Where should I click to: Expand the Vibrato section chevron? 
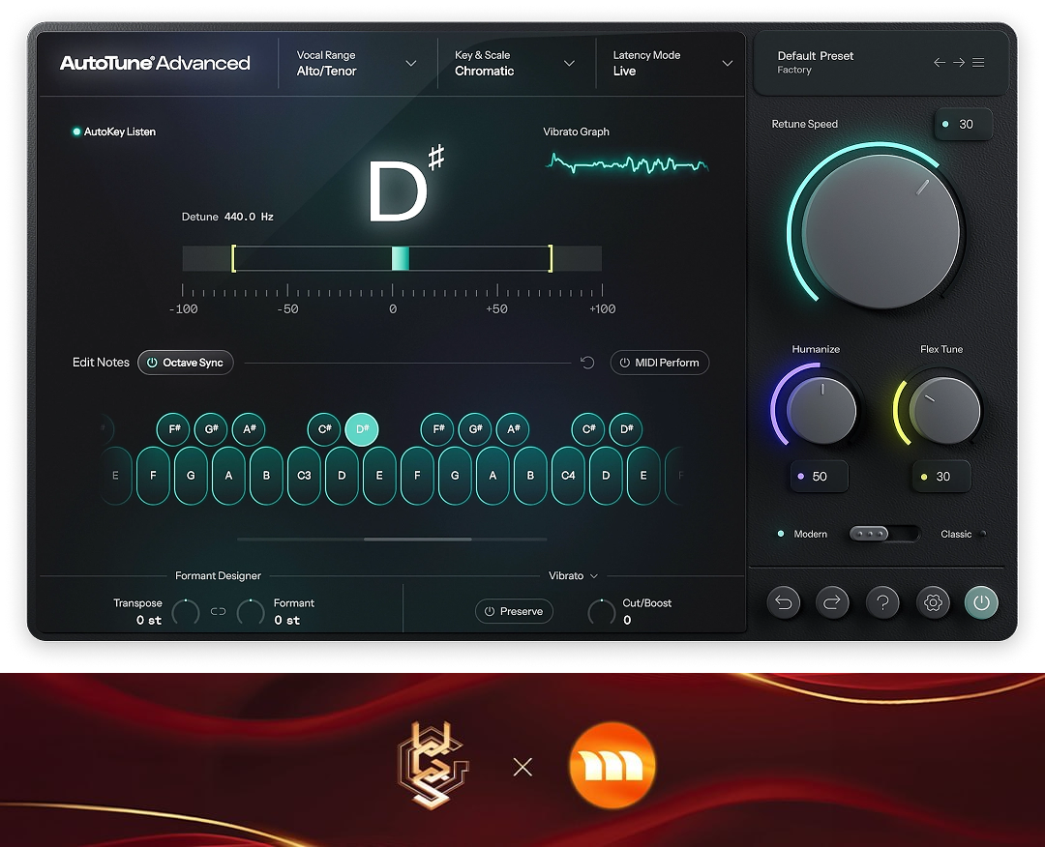[x=594, y=576]
